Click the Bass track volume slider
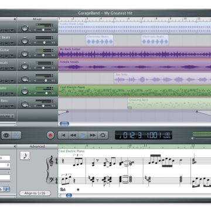211x211 pixels. point(44,105)
